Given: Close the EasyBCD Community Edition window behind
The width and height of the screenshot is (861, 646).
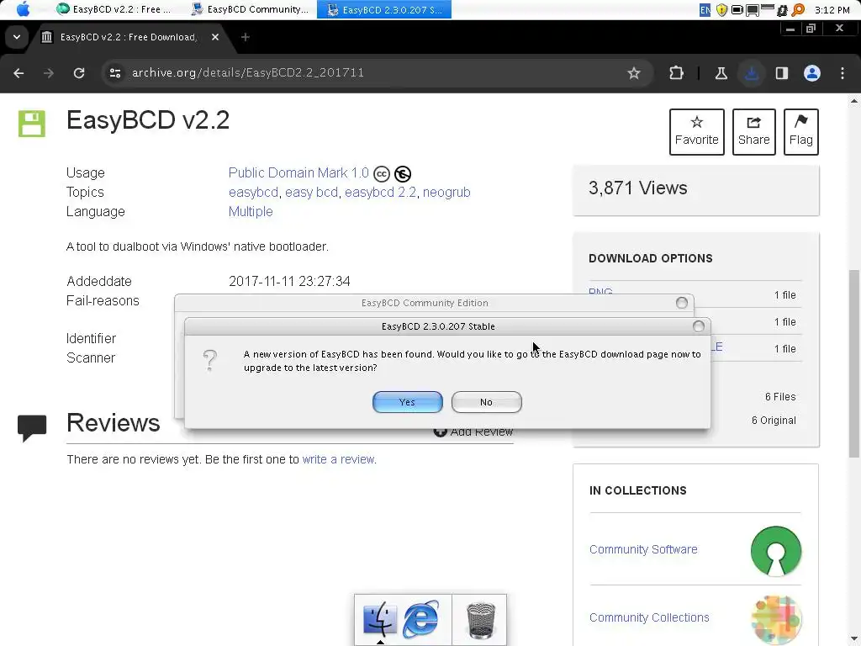Looking at the screenshot, I should (681, 303).
